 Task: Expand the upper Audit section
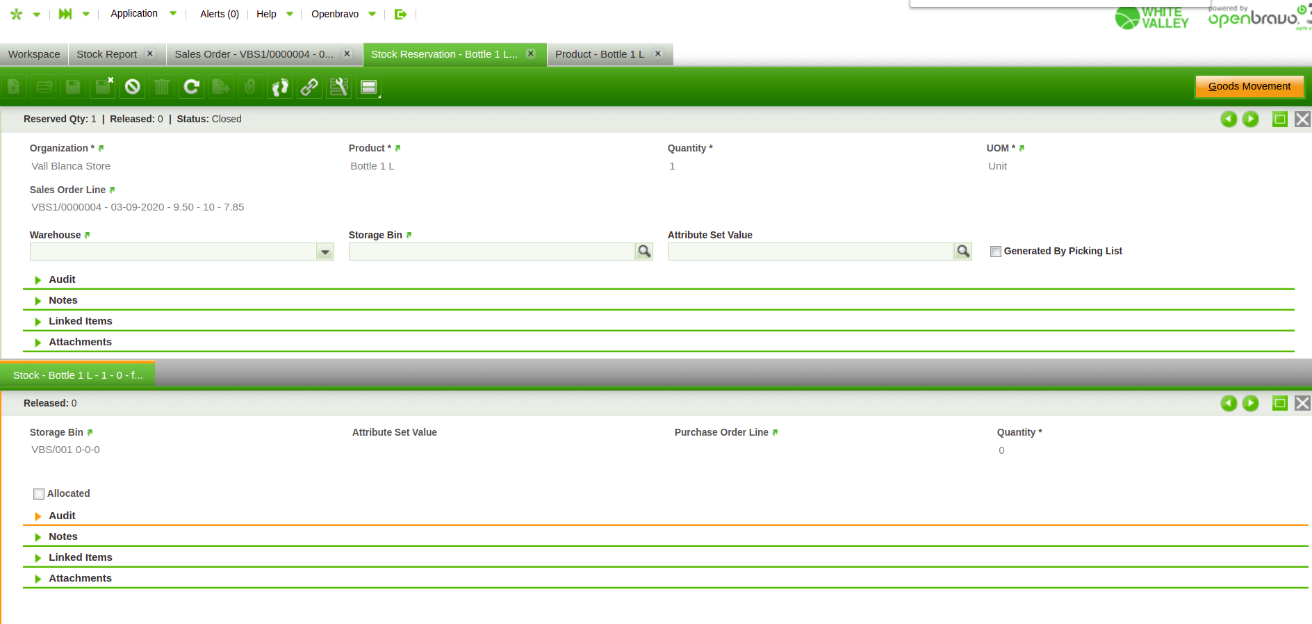point(38,280)
